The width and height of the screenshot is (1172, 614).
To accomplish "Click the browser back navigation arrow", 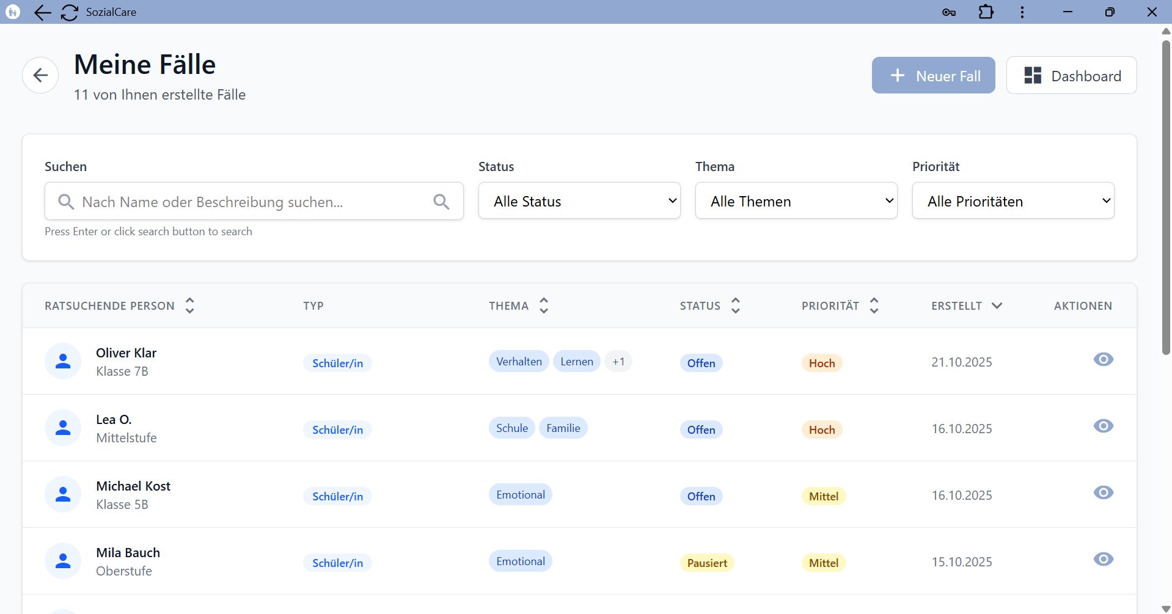I will point(42,12).
